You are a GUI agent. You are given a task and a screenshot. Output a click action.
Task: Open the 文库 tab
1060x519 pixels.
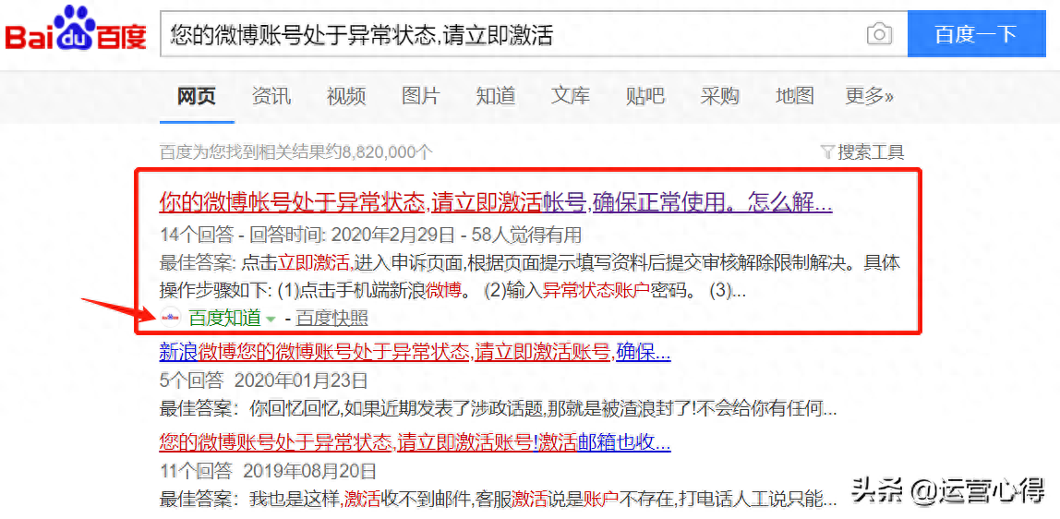(x=571, y=96)
